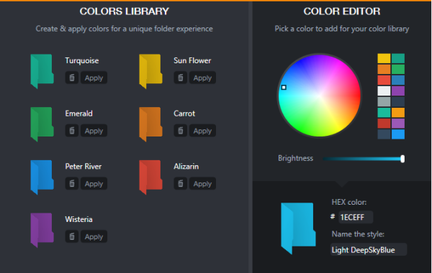The image size is (432, 273).
Task: Delete the Peter River color with its trash icon
Action: click(x=71, y=183)
